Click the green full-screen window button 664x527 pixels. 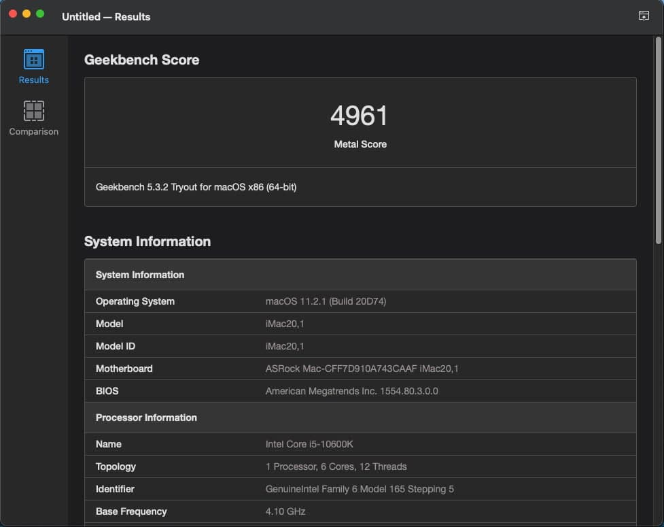click(40, 14)
